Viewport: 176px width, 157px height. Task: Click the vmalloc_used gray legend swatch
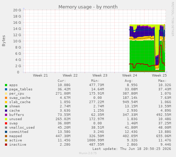[x=6, y=128]
